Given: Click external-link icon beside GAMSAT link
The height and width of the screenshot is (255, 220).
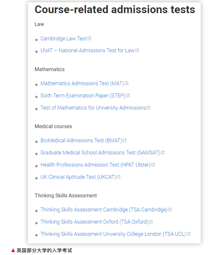Looking at the screenshot, I should click(x=163, y=152).
